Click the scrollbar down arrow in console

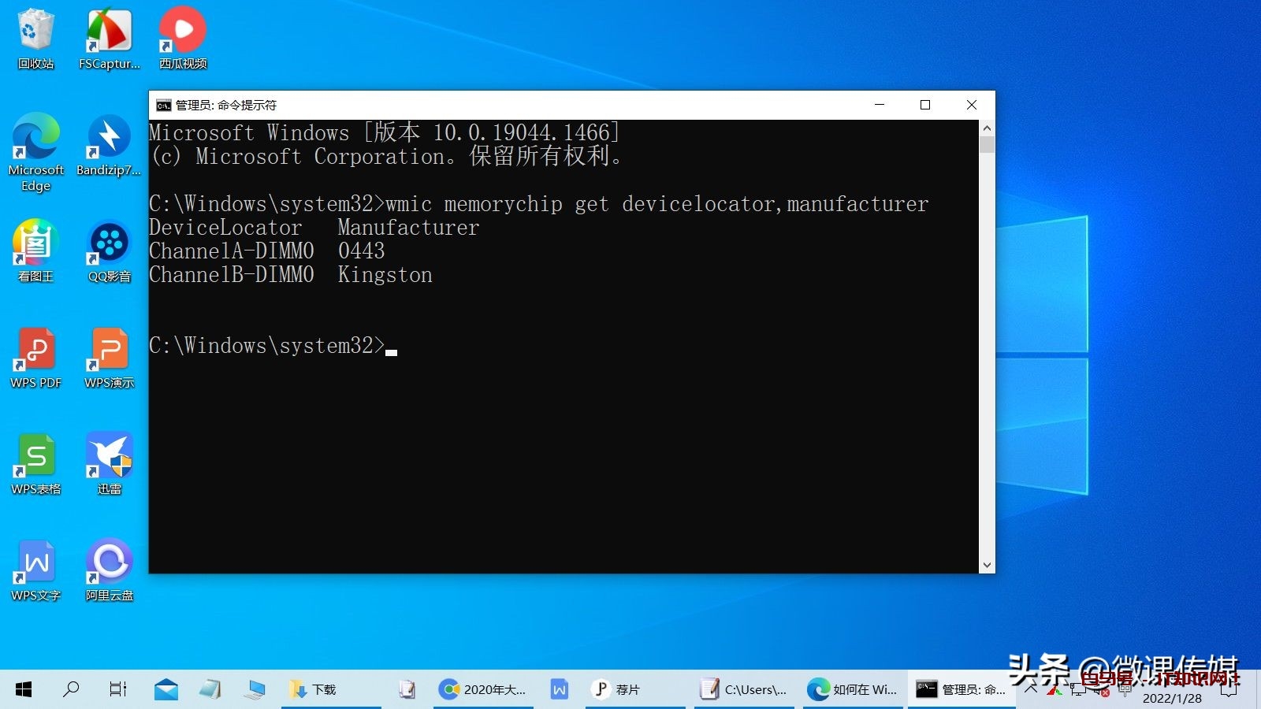[x=987, y=565]
